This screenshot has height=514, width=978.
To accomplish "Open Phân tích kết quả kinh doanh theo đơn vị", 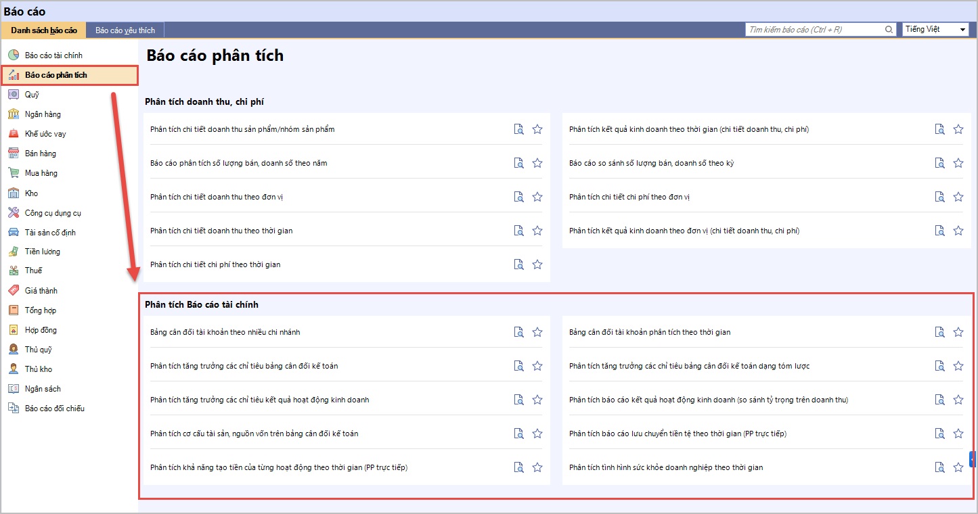I will coord(684,231).
